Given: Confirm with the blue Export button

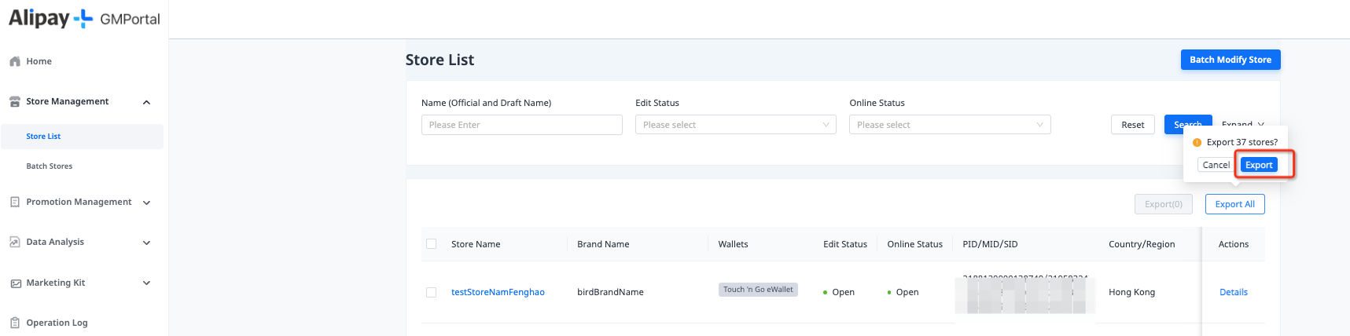Looking at the screenshot, I should 1258,165.
